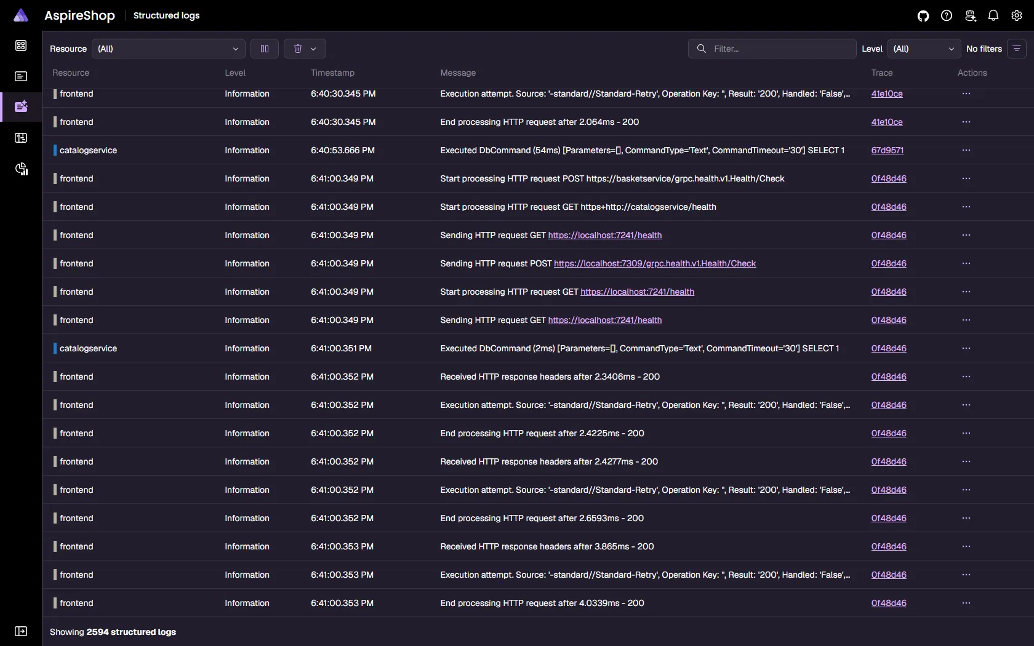The height and width of the screenshot is (646, 1034).
Task: Pause incoming structured logs
Action: (x=265, y=49)
